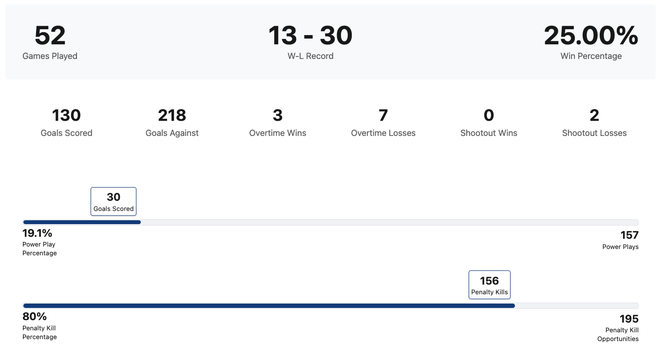Select the 80% Penalty Kill Percentage value
The height and width of the screenshot is (344, 665).
coord(35,317)
